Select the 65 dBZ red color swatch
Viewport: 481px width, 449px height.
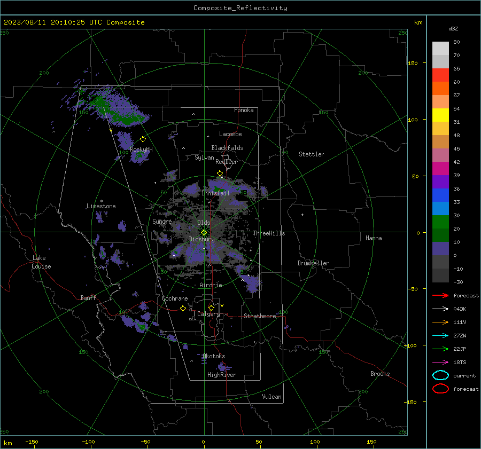[x=440, y=75]
